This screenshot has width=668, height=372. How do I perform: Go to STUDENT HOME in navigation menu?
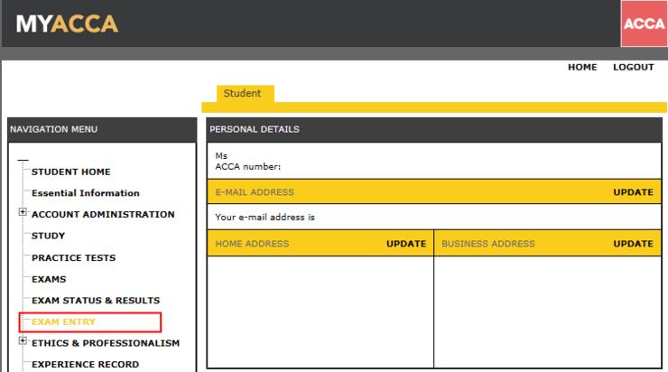[70, 172]
